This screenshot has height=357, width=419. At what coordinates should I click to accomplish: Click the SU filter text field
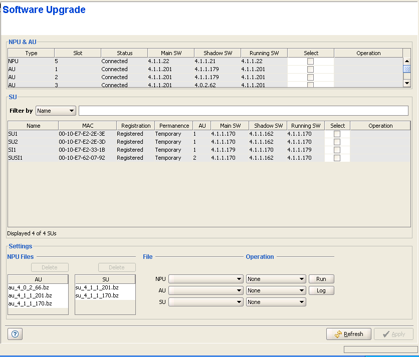[243, 111]
